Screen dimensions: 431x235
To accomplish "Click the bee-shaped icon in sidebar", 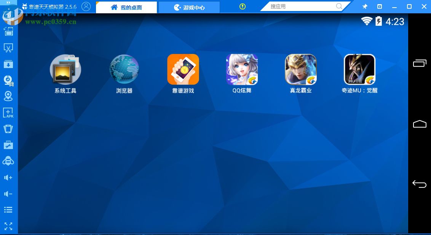I will tap(8, 161).
